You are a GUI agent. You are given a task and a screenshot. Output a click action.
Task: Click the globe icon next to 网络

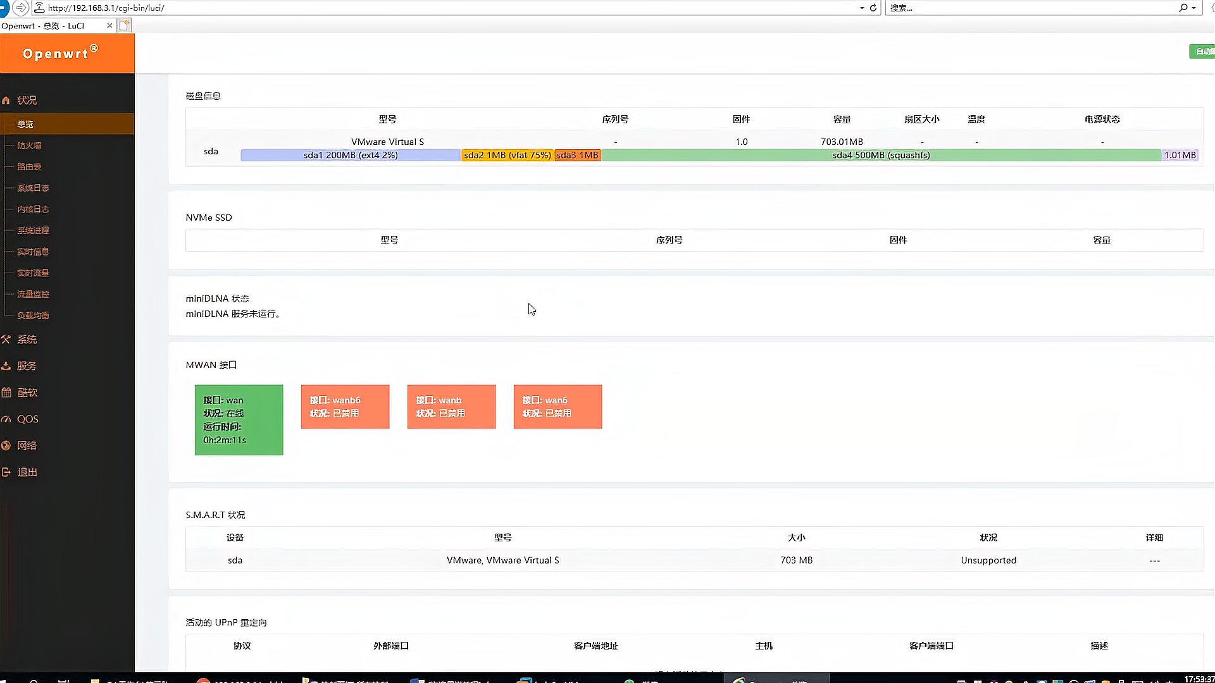coord(6,446)
